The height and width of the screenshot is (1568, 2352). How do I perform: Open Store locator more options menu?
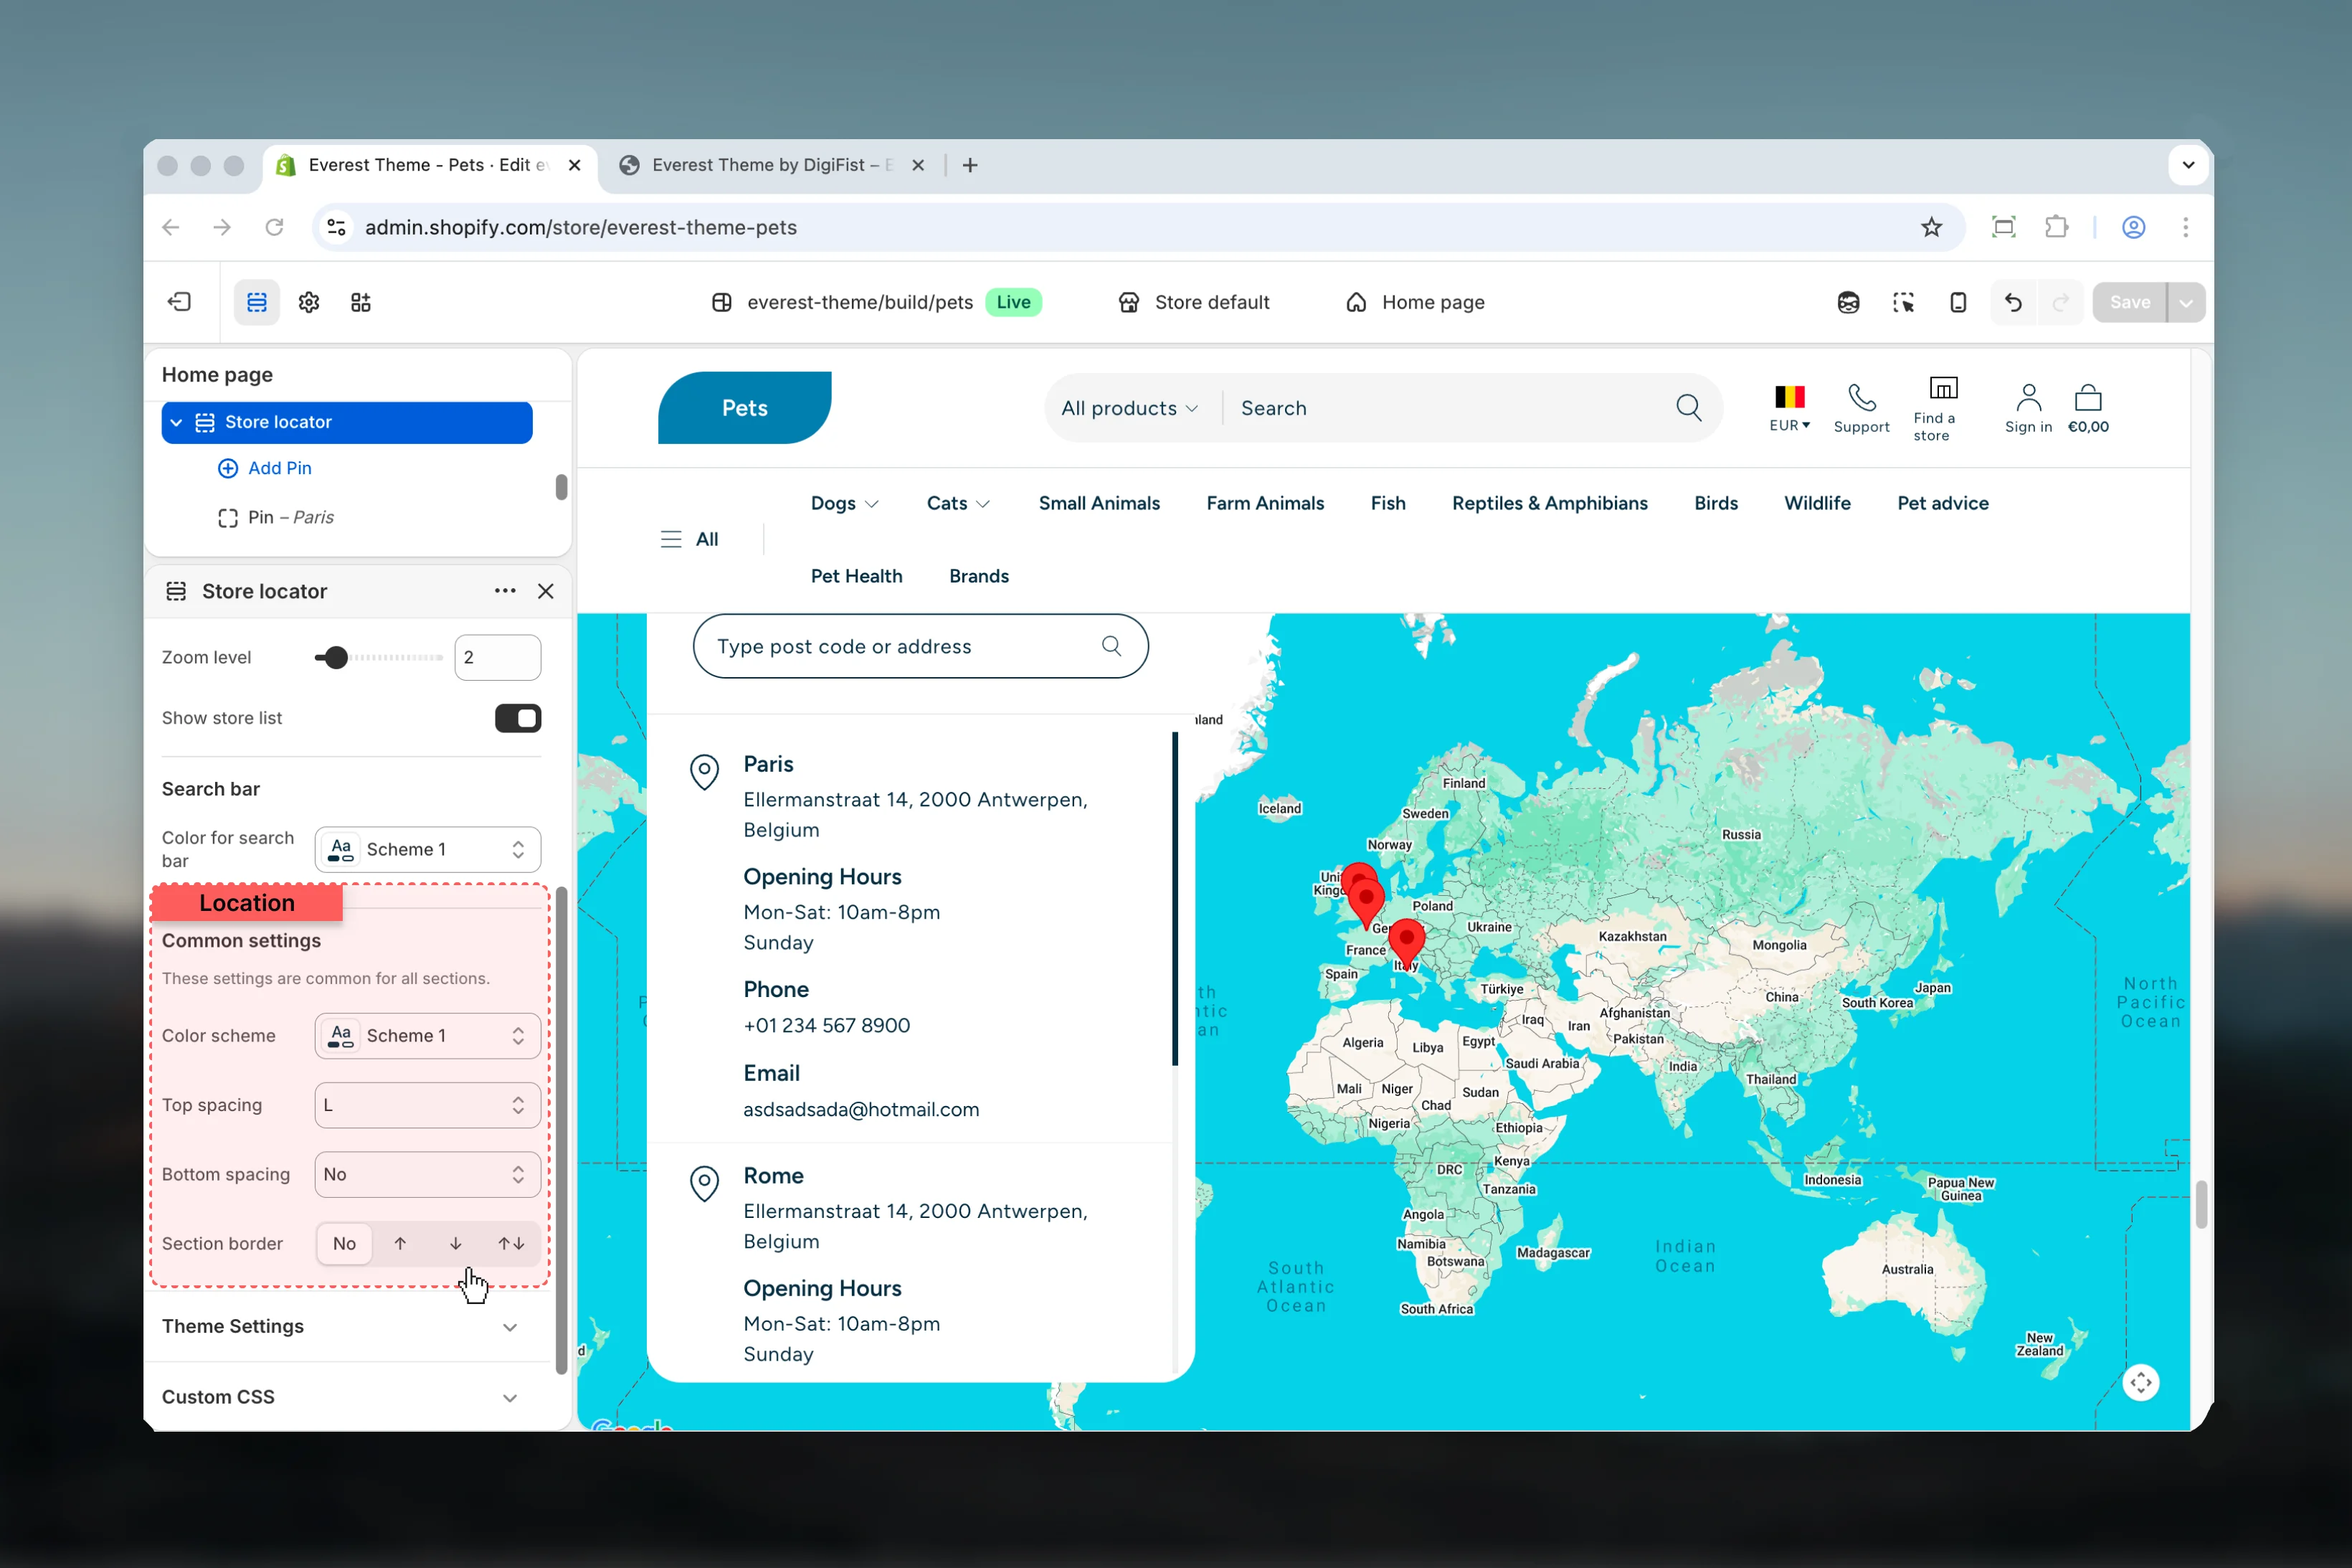pyautogui.click(x=505, y=591)
